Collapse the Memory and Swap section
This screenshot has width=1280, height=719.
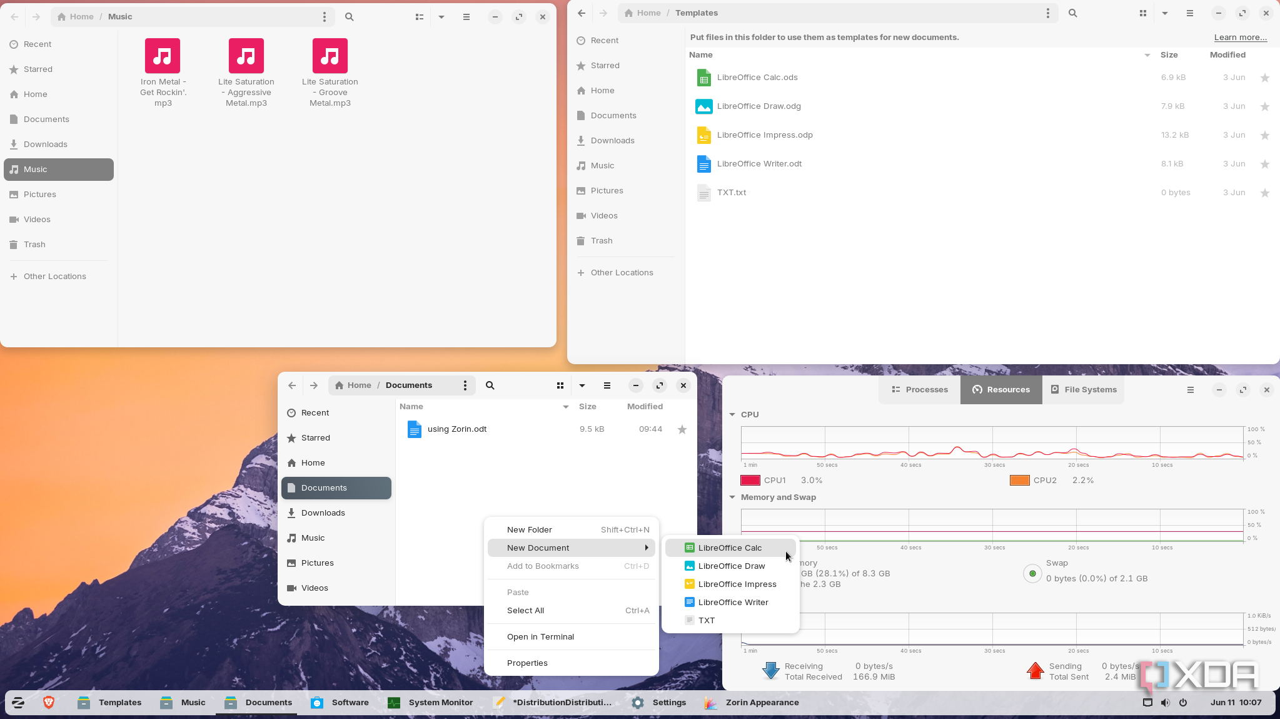point(732,497)
